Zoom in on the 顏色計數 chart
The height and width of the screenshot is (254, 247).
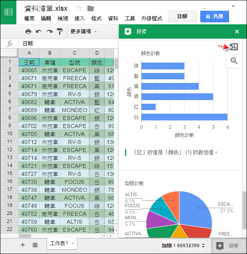click(234, 61)
